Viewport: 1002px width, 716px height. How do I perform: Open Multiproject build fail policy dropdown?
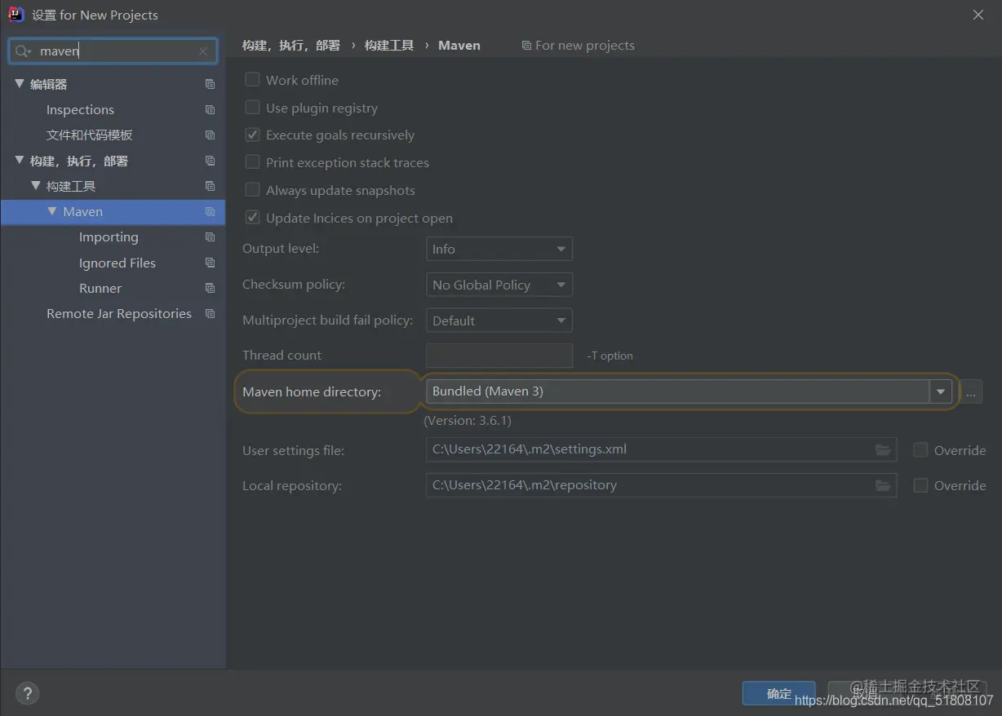(x=499, y=320)
